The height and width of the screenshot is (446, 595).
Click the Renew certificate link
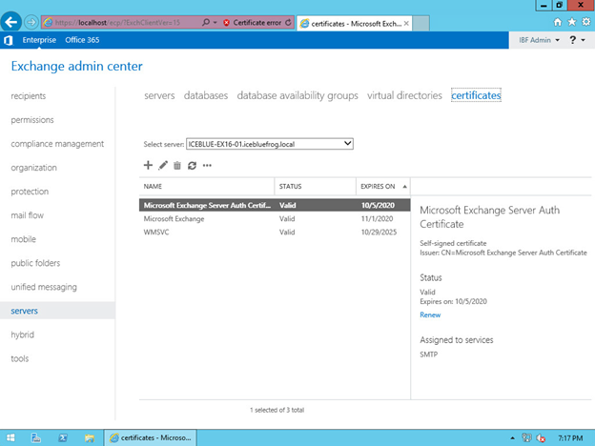pos(430,314)
